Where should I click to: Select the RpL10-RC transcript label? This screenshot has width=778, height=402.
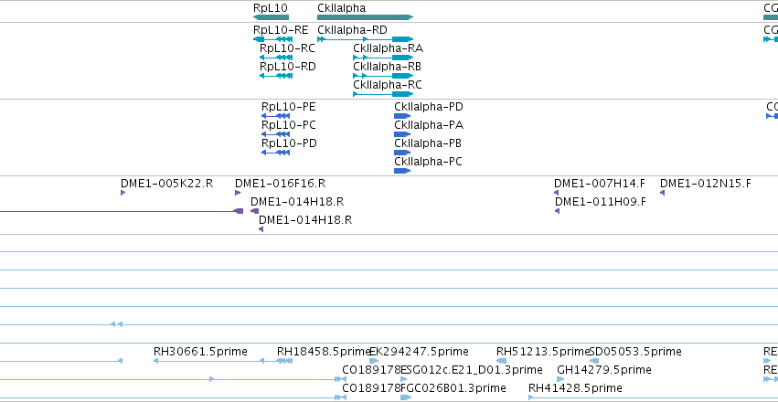coord(287,48)
